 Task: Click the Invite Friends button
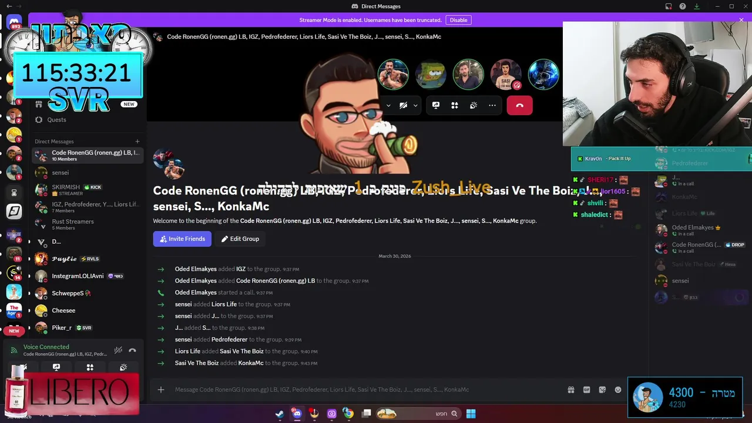(182, 239)
